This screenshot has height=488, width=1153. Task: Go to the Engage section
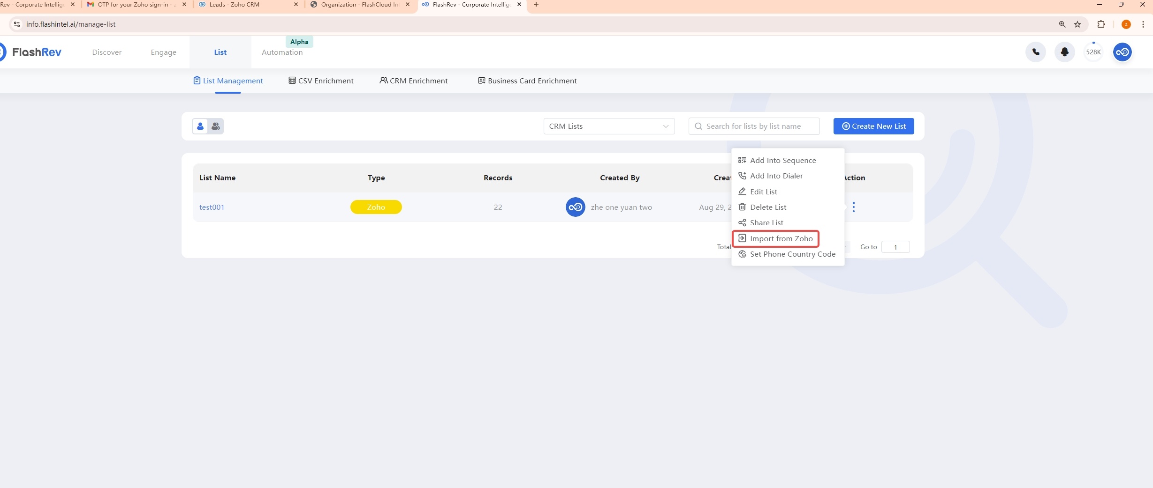pos(164,52)
